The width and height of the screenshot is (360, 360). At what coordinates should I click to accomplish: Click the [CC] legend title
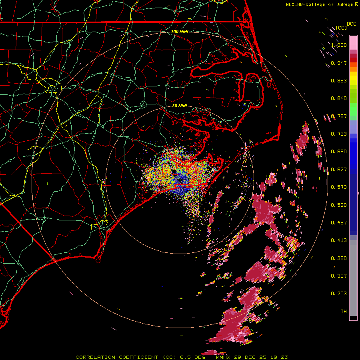point(341,28)
